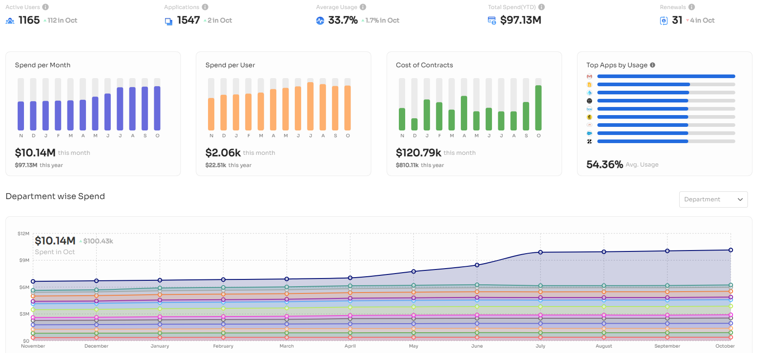The width and height of the screenshot is (757, 353).
Task: Select the Box app icon
Action: [589, 109]
